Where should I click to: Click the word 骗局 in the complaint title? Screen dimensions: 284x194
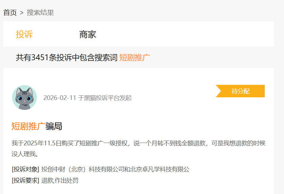[x=54, y=126]
